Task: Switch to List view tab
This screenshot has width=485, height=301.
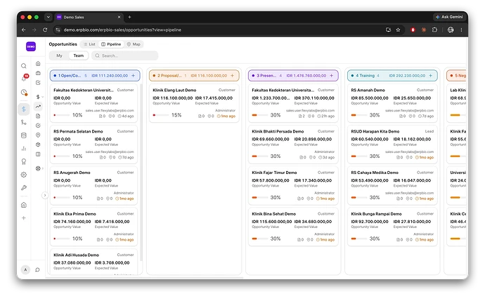Action: click(x=90, y=44)
